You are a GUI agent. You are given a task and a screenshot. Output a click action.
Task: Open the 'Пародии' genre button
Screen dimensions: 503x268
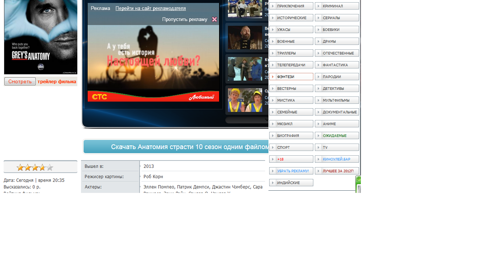click(337, 77)
